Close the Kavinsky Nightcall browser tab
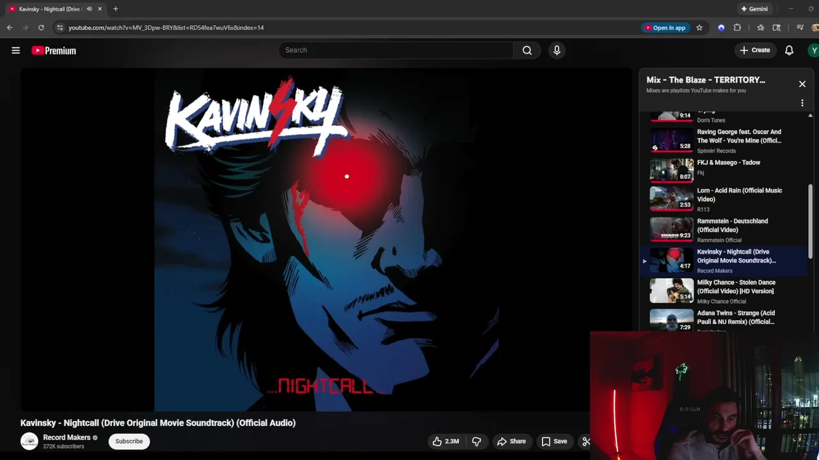 (100, 9)
